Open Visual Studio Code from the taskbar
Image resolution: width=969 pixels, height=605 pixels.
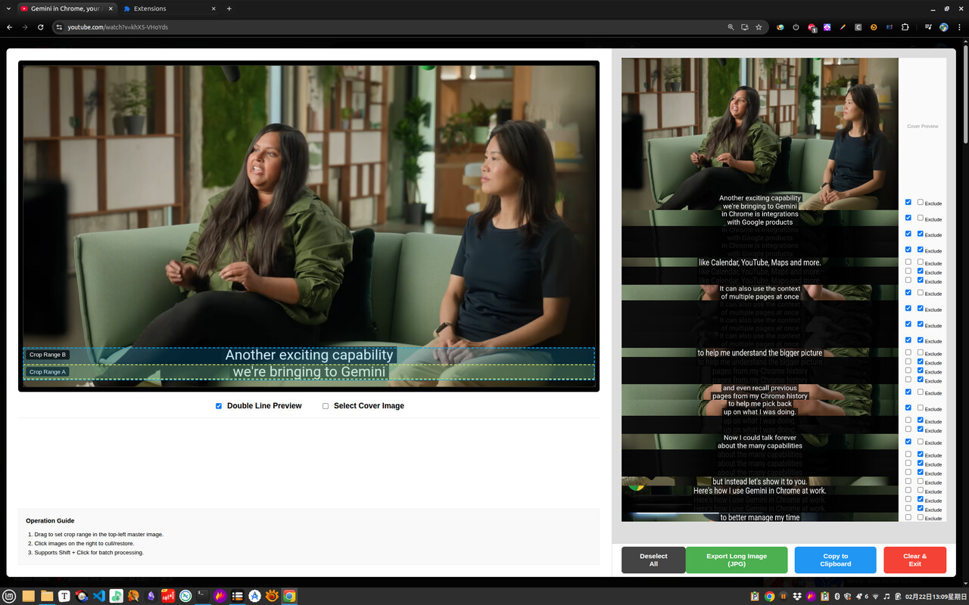98,596
